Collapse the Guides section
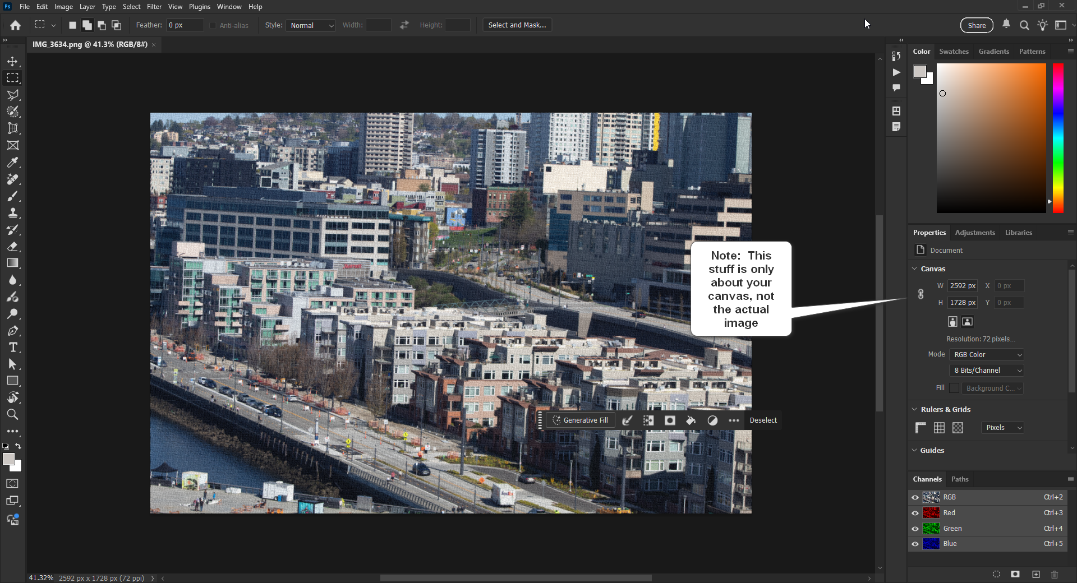The height and width of the screenshot is (583, 1077). coord(915,450)
